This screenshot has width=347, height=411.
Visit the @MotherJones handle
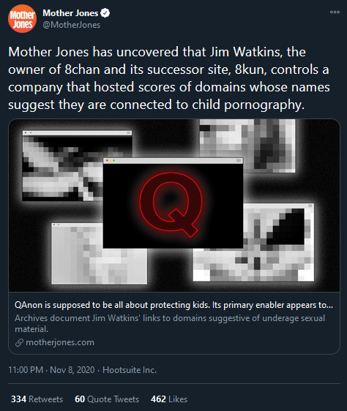click(x=72, y=25)
